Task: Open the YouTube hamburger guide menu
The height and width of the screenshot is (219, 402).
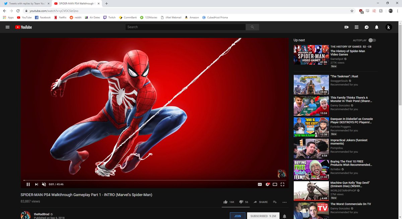Action: pos(7,27)
